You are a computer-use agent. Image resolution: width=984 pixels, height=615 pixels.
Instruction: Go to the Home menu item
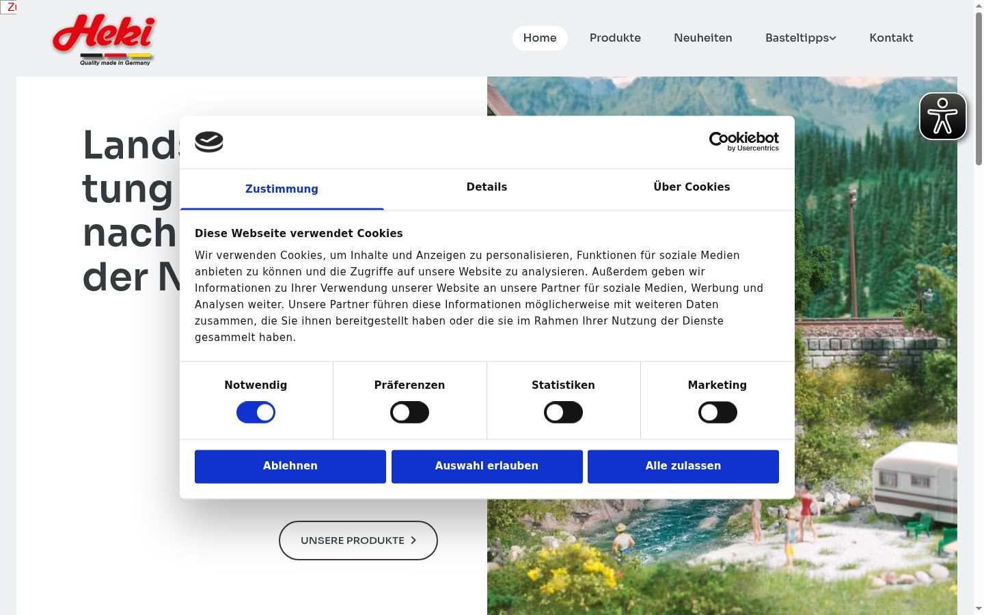click(540, 38)
